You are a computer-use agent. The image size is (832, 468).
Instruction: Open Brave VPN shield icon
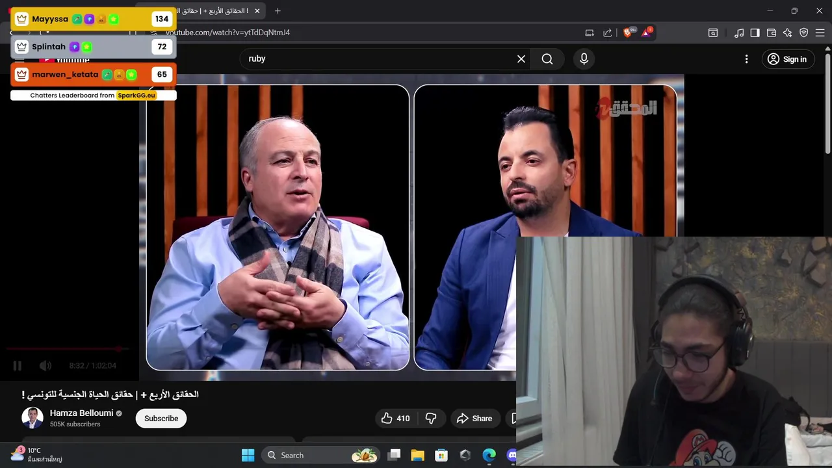pos(803,32)
